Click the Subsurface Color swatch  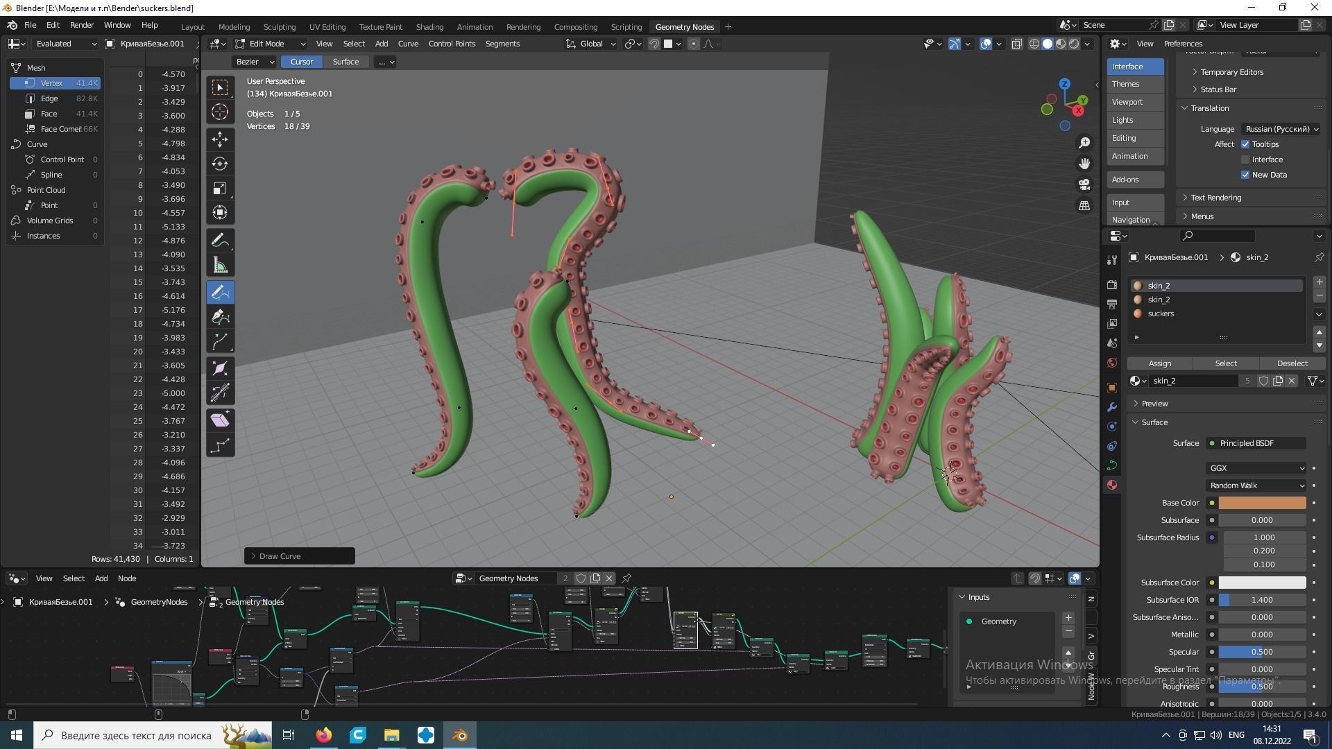click(1262, 583)
